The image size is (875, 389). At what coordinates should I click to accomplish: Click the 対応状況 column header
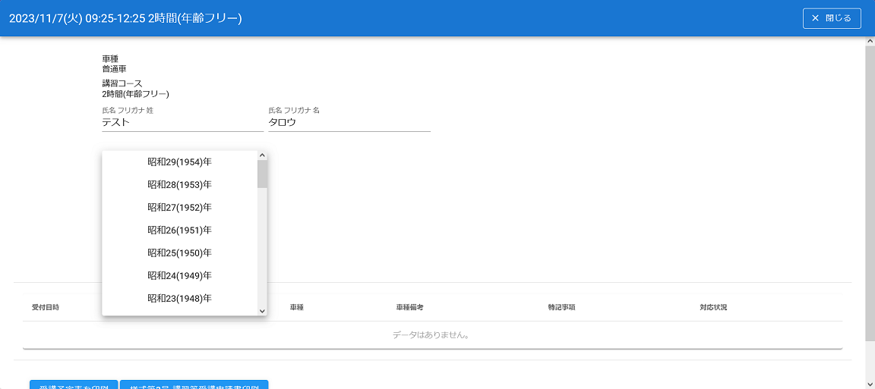[713, 308]
